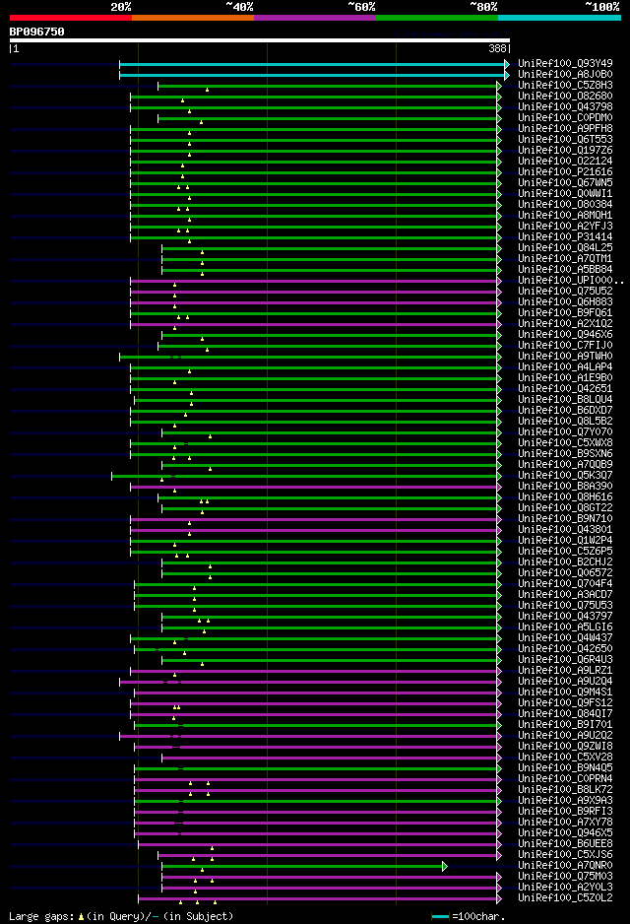Open hit UniRef100_C5Z8H3
Viewport: 630px width, 924px height.
point(565,85)
